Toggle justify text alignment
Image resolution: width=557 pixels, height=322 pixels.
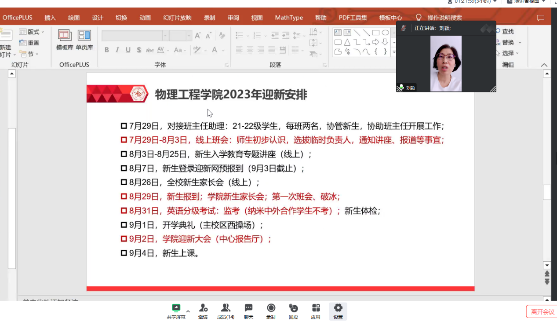pos(272,50)
